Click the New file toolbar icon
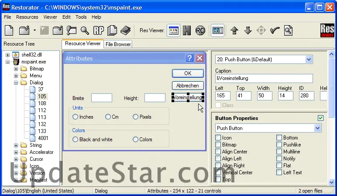 point(9,30)
